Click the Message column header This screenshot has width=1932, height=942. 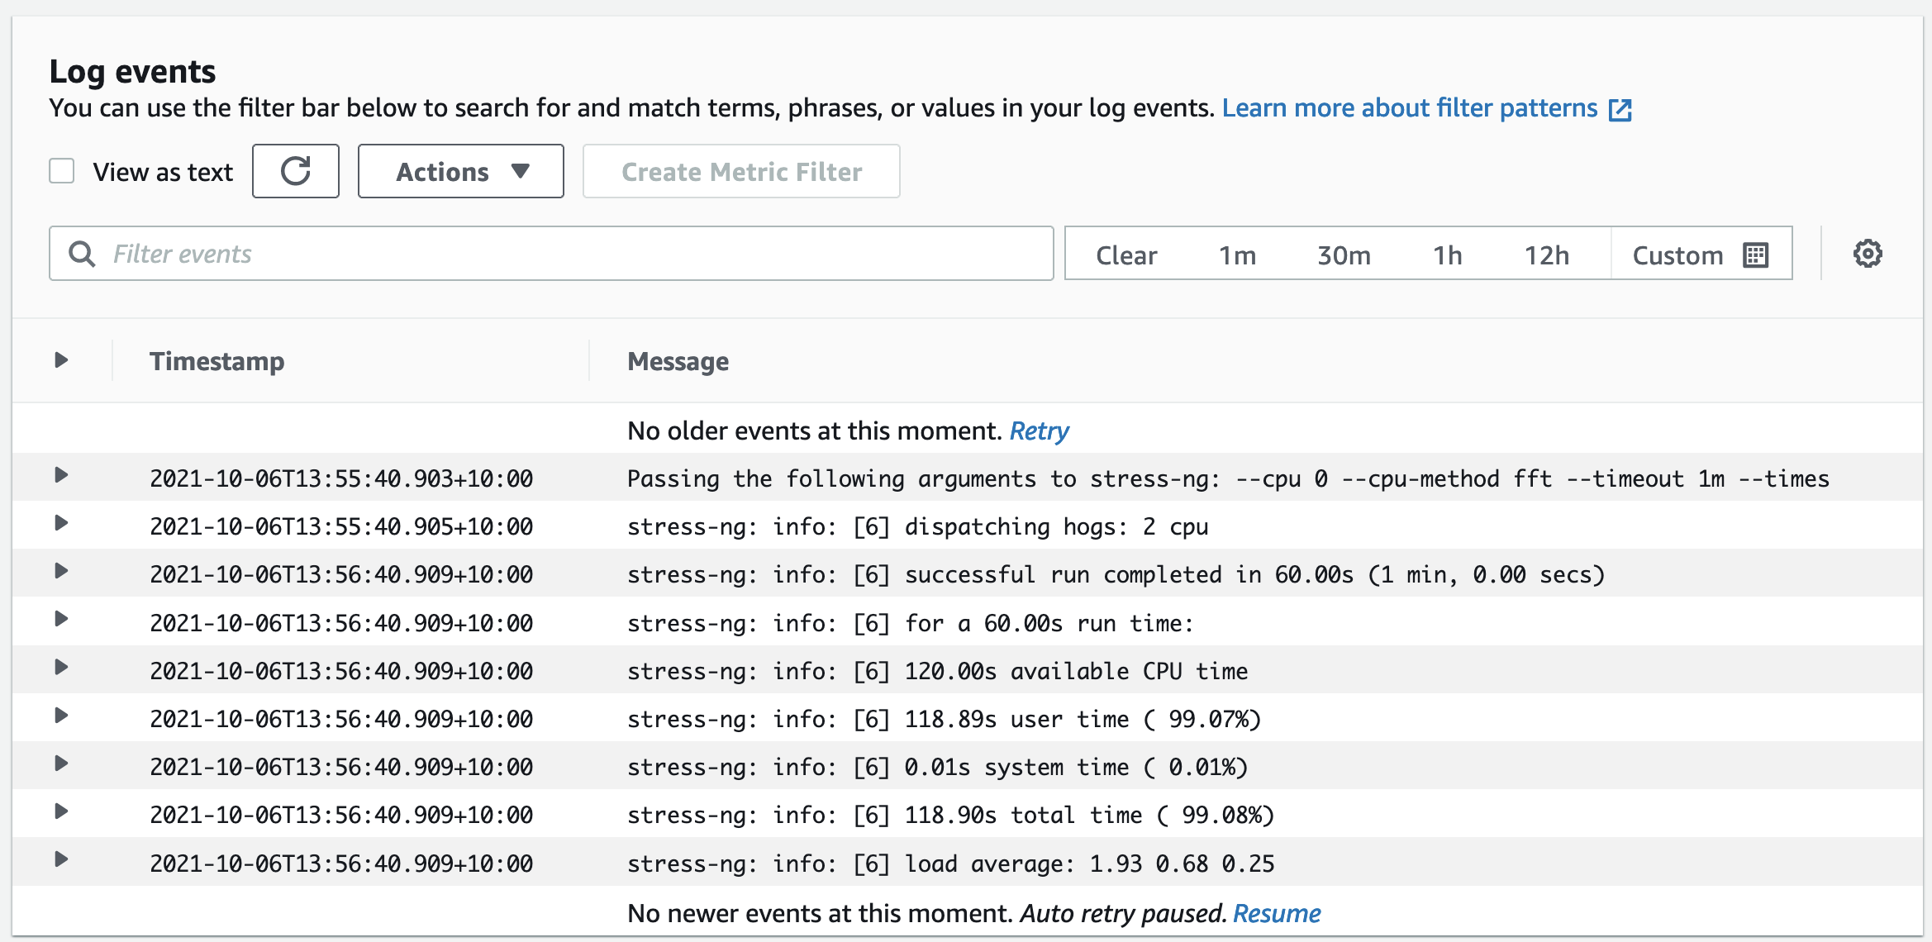pos(678,361)
